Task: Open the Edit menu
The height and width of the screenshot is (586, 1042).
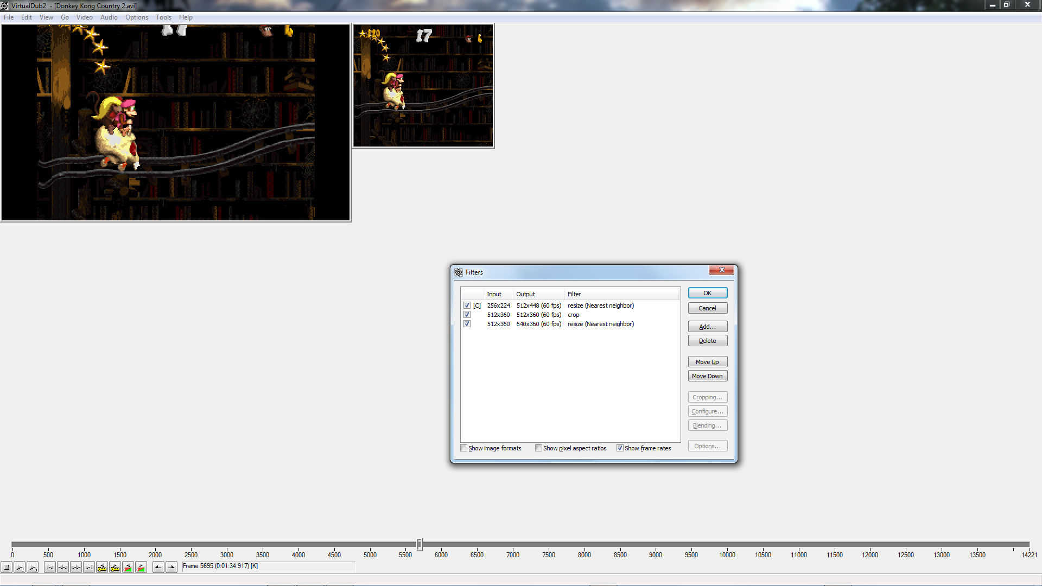Action: (x=27, y=17)
